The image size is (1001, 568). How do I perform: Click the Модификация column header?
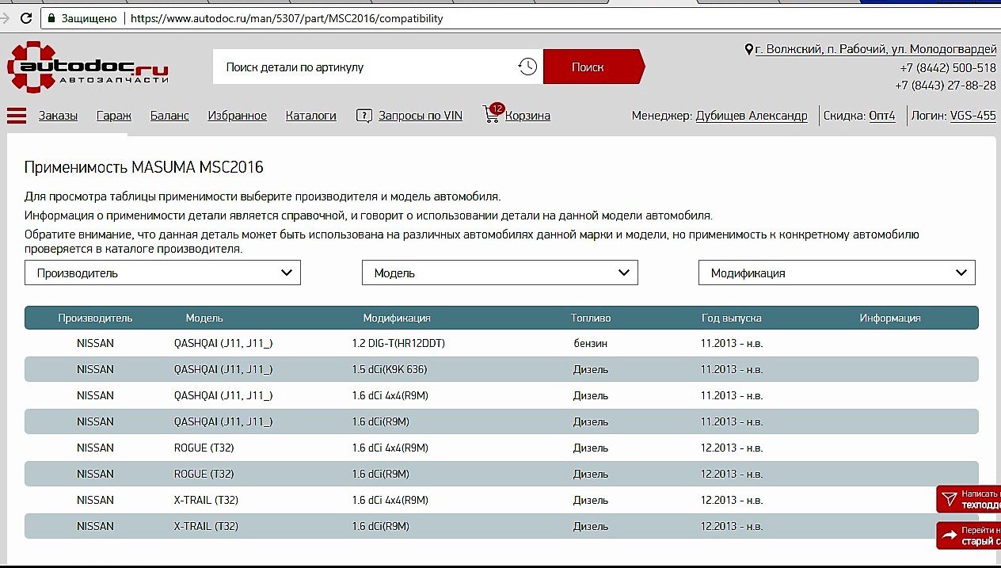(397, 318)
